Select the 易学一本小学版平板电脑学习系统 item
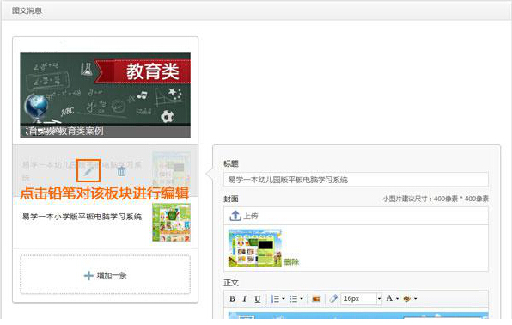 click(105, 223)
